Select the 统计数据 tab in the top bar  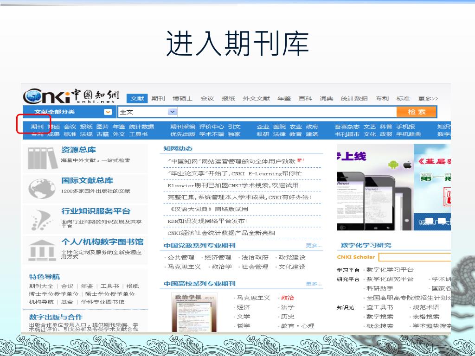[354, 98]
